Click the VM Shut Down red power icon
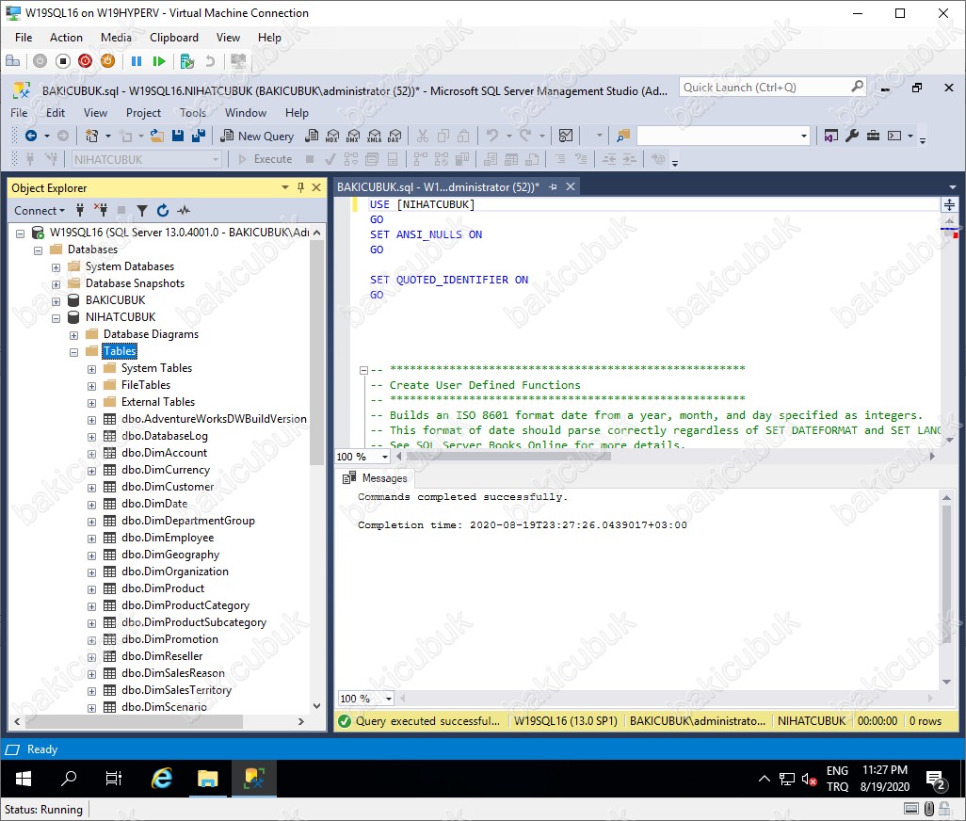This screenshot has width=966, height=821. 85,61
